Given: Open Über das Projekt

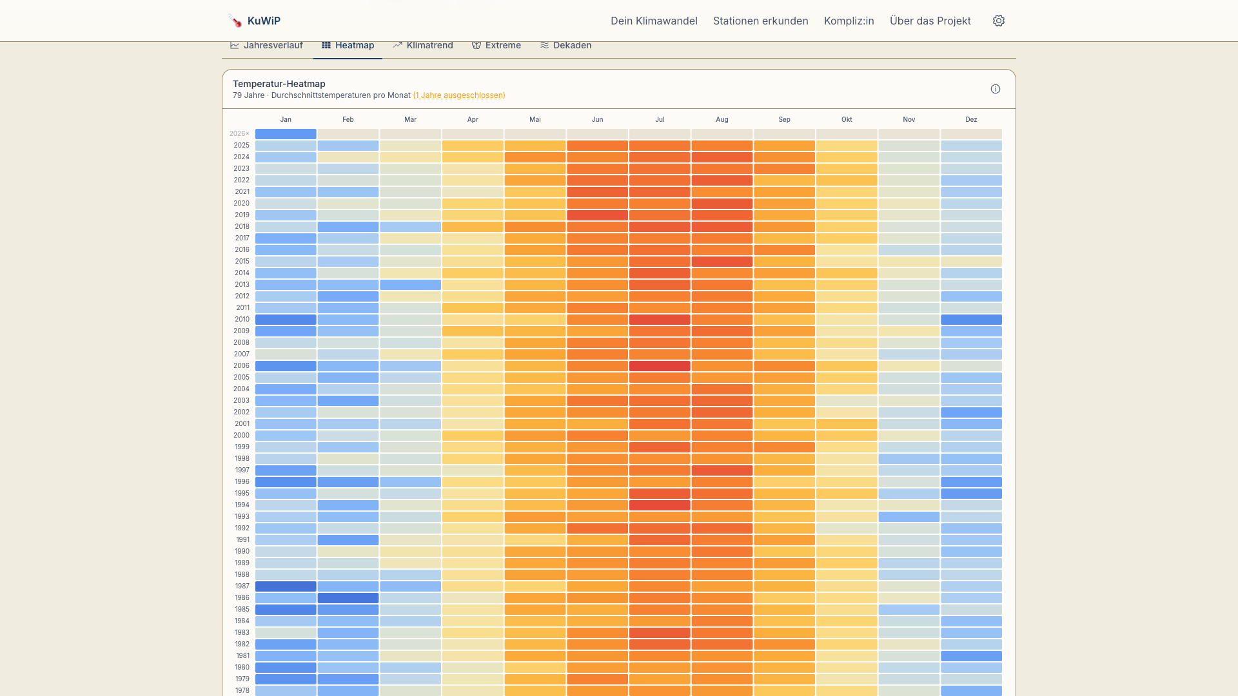Looking at the screenshot, I should 930,21.
